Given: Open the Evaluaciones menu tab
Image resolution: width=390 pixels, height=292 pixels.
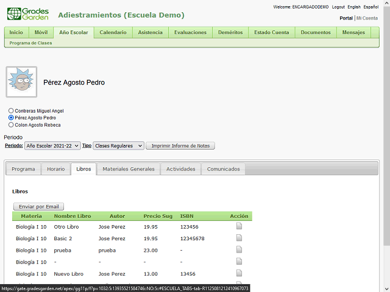Looking at the screenshot, I should click(x=190, y=32).
